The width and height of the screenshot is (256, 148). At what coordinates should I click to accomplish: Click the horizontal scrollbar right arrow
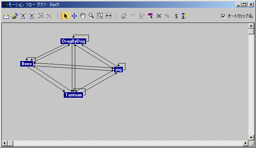coord(245,143)
